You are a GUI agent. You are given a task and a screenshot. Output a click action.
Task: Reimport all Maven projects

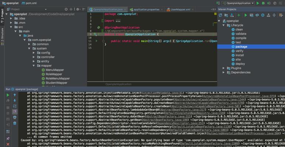[220, 15]
